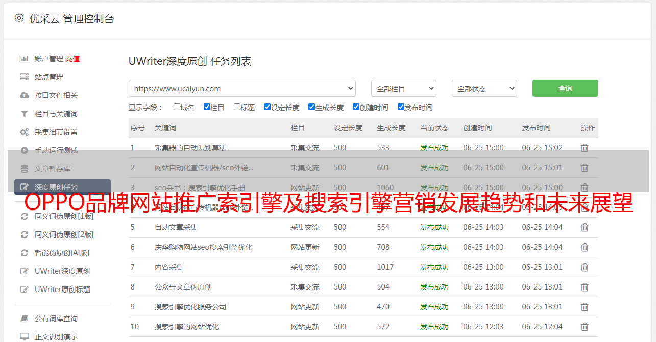Delete row 1 using the trash icon
The height and width of the screenshot is (342, 656).
[x=585, y=148]
